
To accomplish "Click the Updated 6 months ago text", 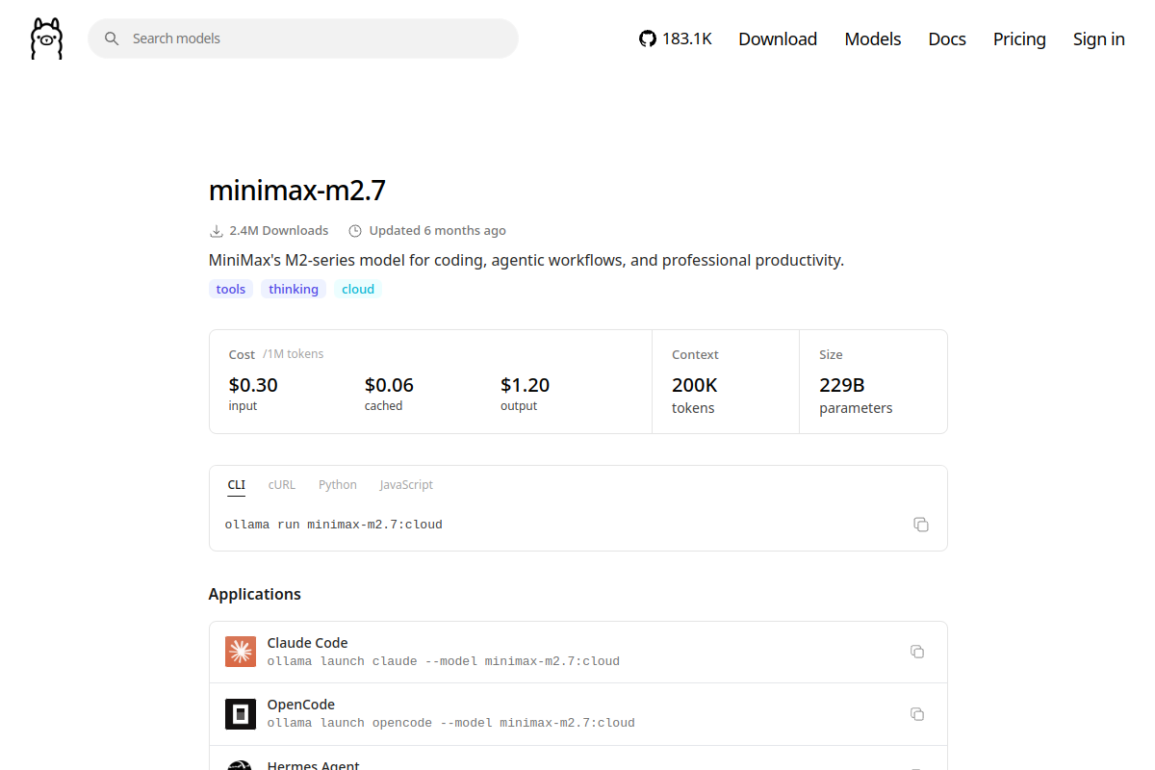I will [438, 231].
